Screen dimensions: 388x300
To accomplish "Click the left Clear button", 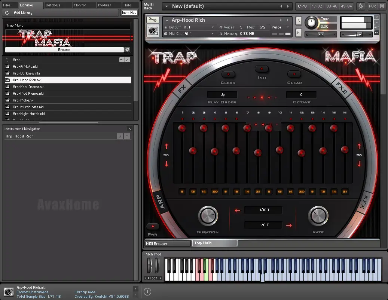I will click(228, 74).
